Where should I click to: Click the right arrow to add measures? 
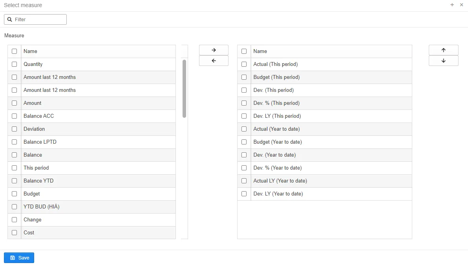pyautogui.click(x=214, y=50)
